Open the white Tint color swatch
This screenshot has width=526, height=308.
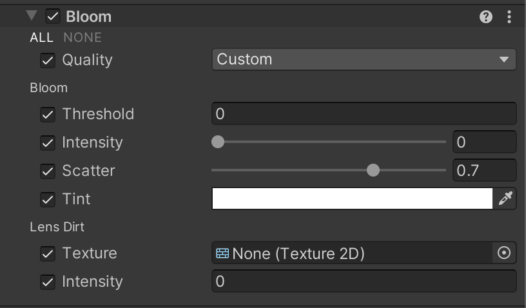[352, 199]
